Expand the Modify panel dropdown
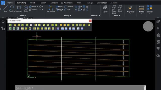161x90 pixels. tap(67, 15)
